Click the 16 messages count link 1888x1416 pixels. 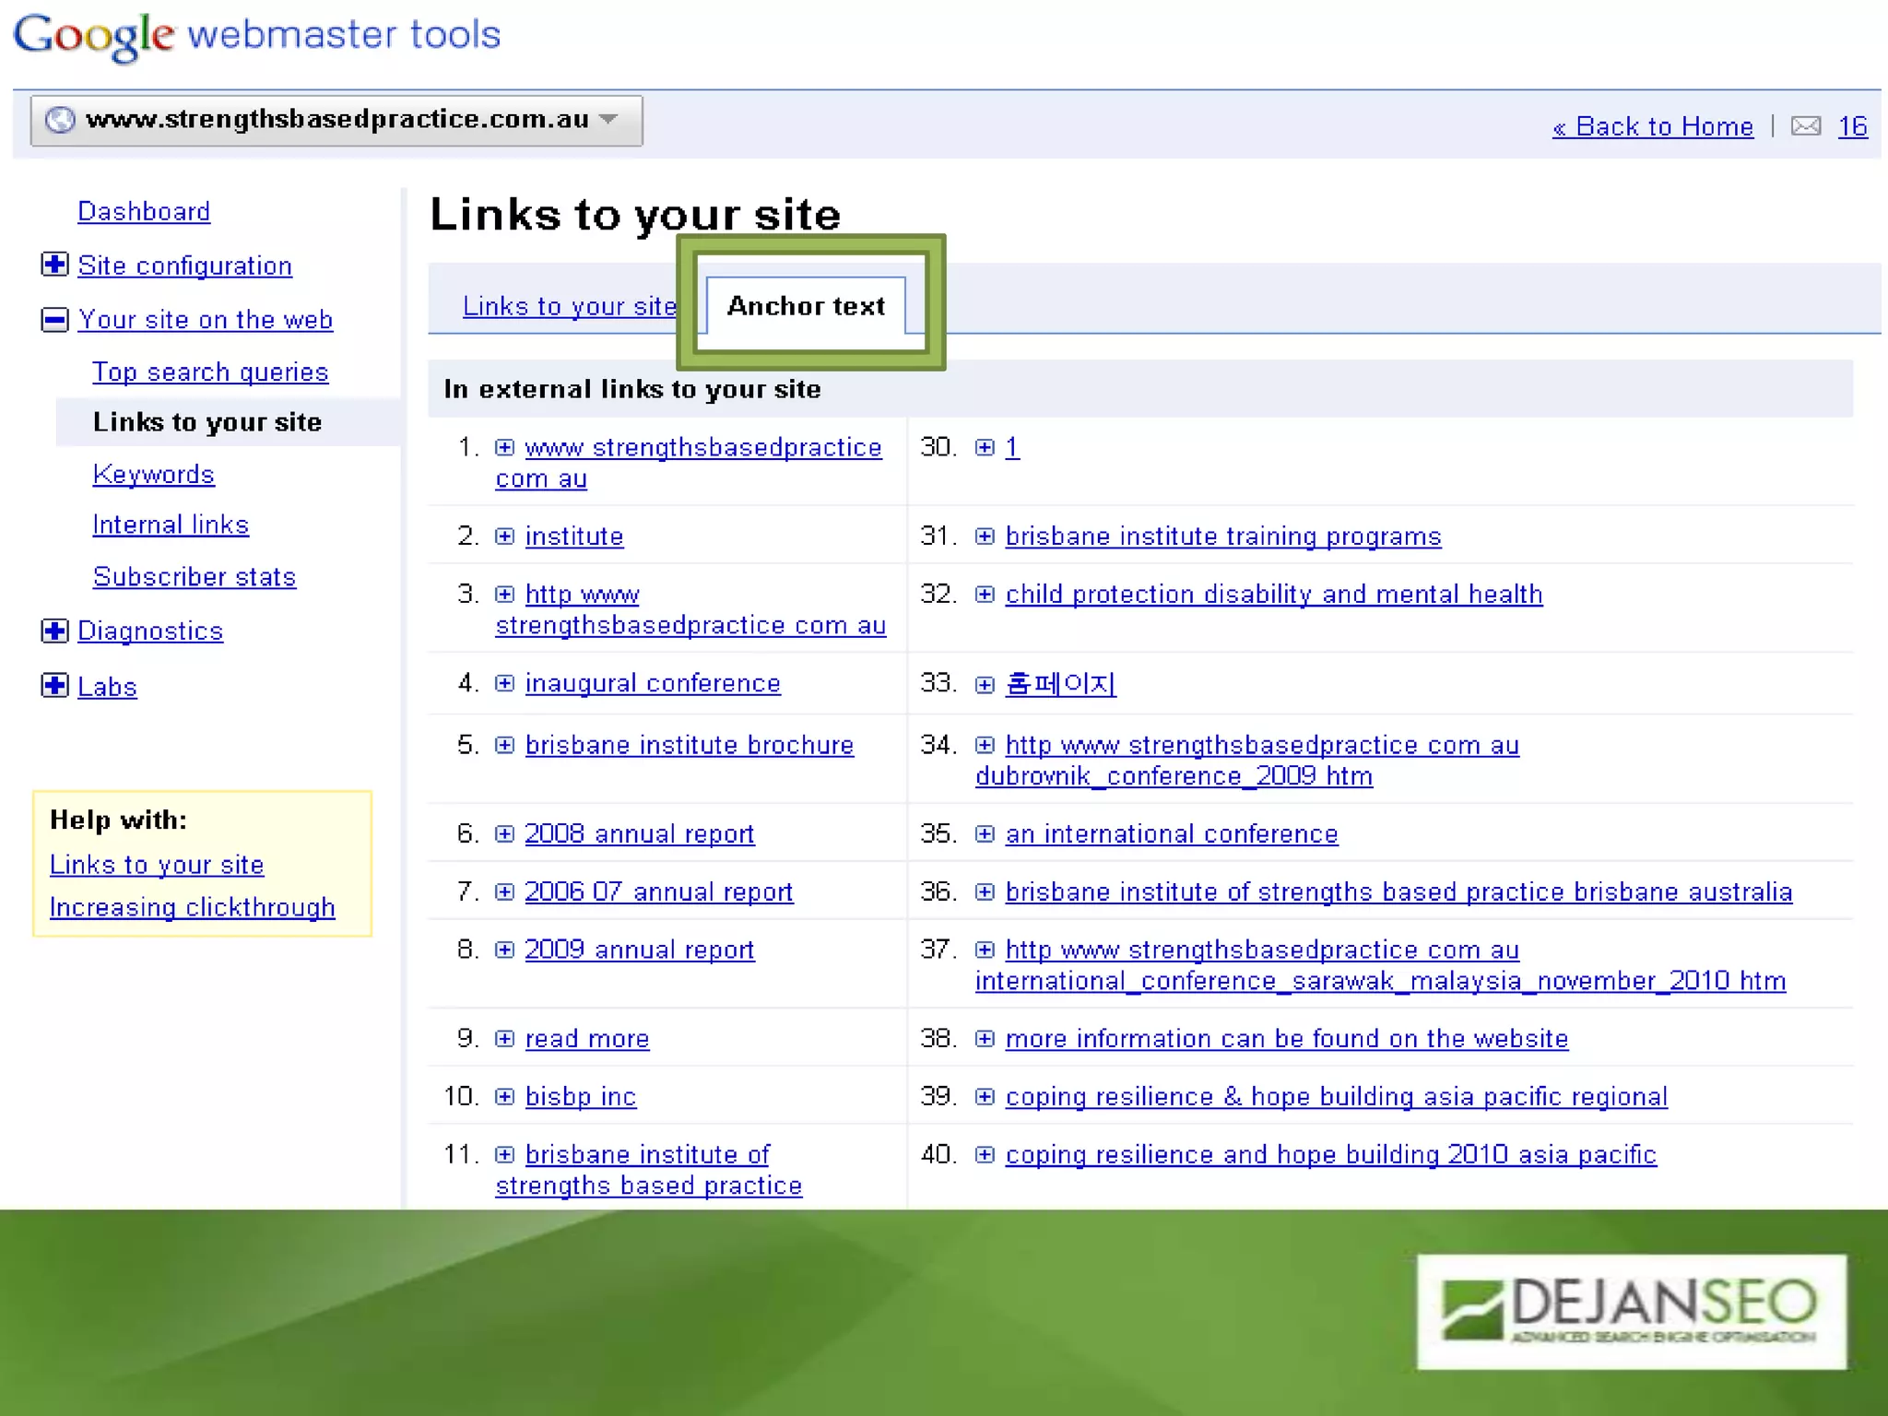click(x=1852, y=126)
